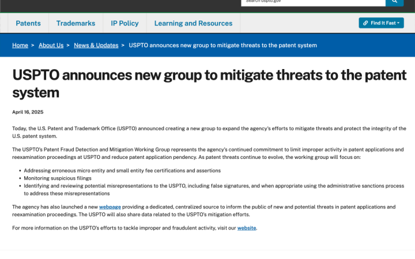Expand the Learning and Resources menu
The image size is (415, 259).
[x=193, y=24]
